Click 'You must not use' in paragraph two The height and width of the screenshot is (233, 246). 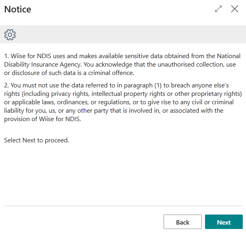pos(35,85)
